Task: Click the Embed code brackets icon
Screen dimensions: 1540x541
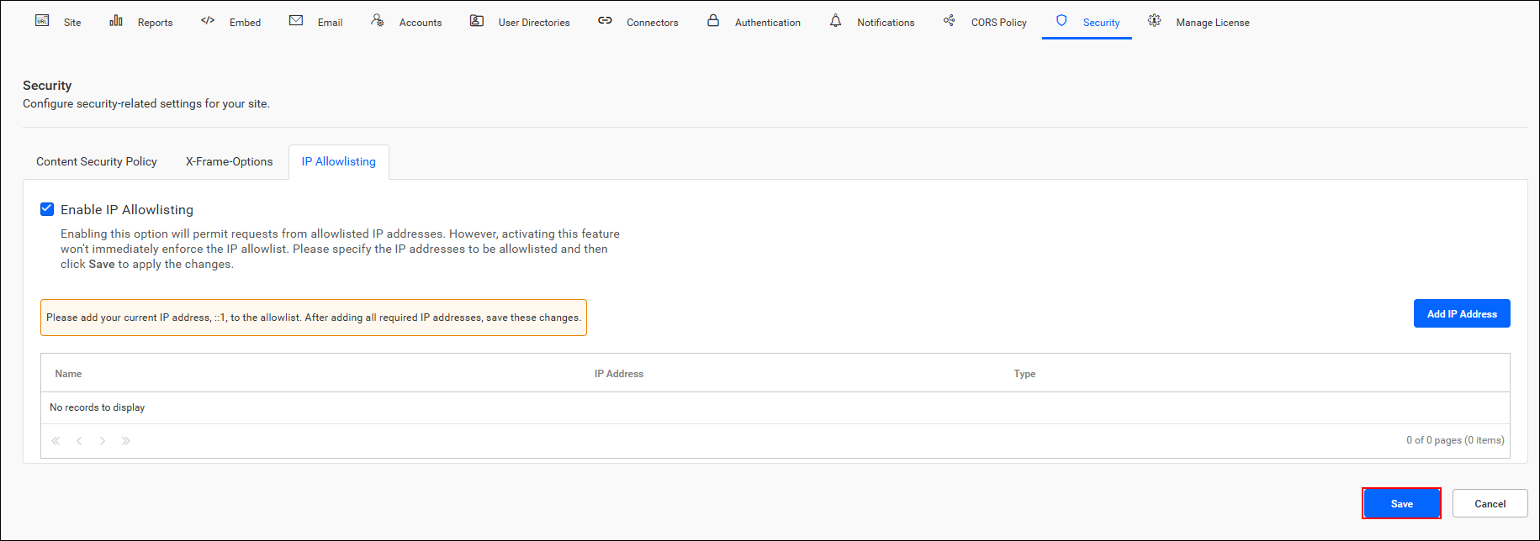Action: click(208, 20)
